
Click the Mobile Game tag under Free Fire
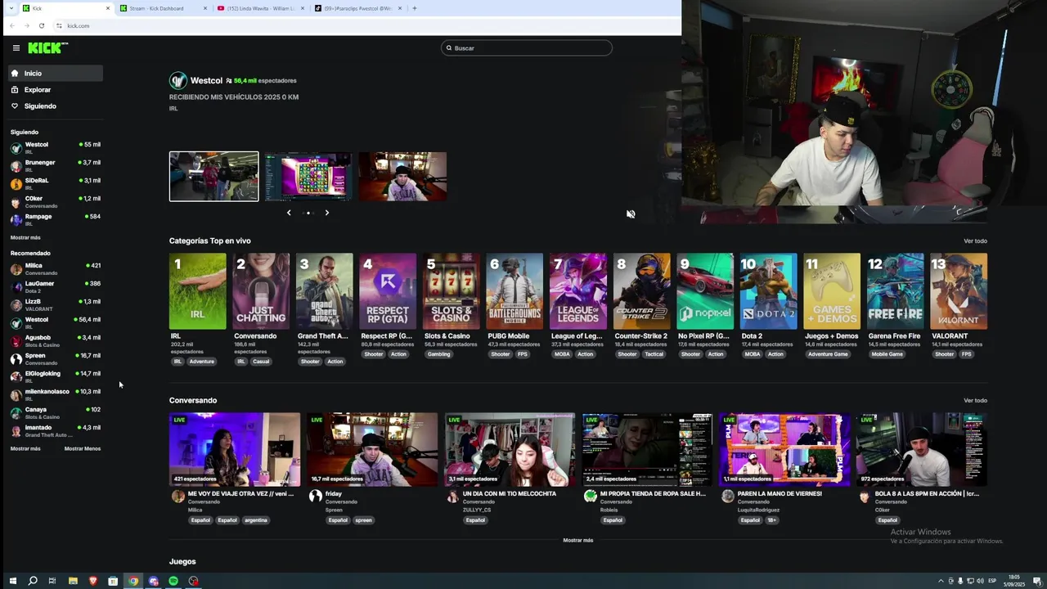(887, 354)
